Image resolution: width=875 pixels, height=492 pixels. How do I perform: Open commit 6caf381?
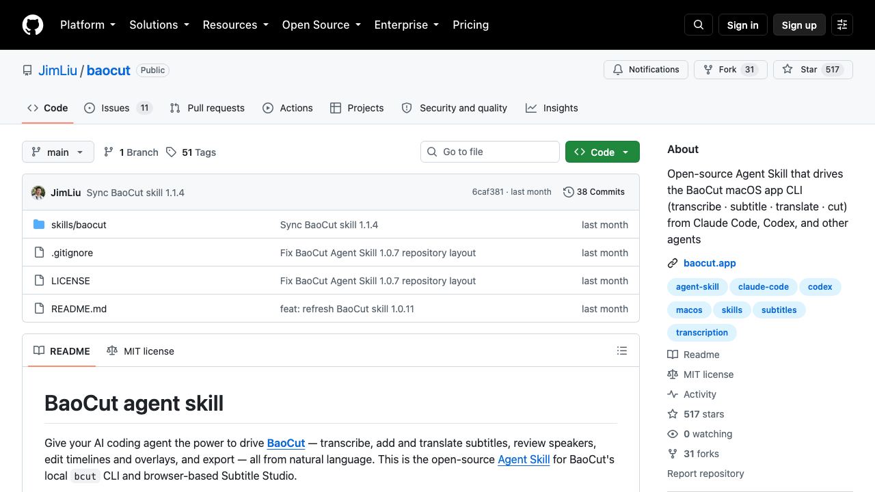tap(487, 192)
